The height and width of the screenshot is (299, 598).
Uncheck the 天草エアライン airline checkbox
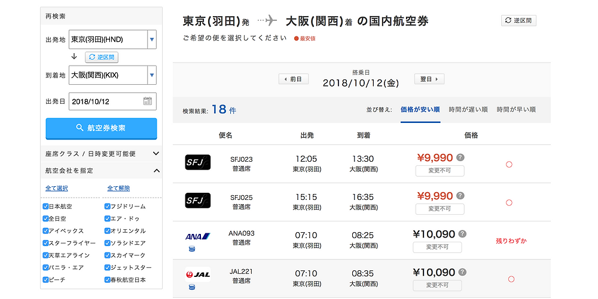click(45, 255)
